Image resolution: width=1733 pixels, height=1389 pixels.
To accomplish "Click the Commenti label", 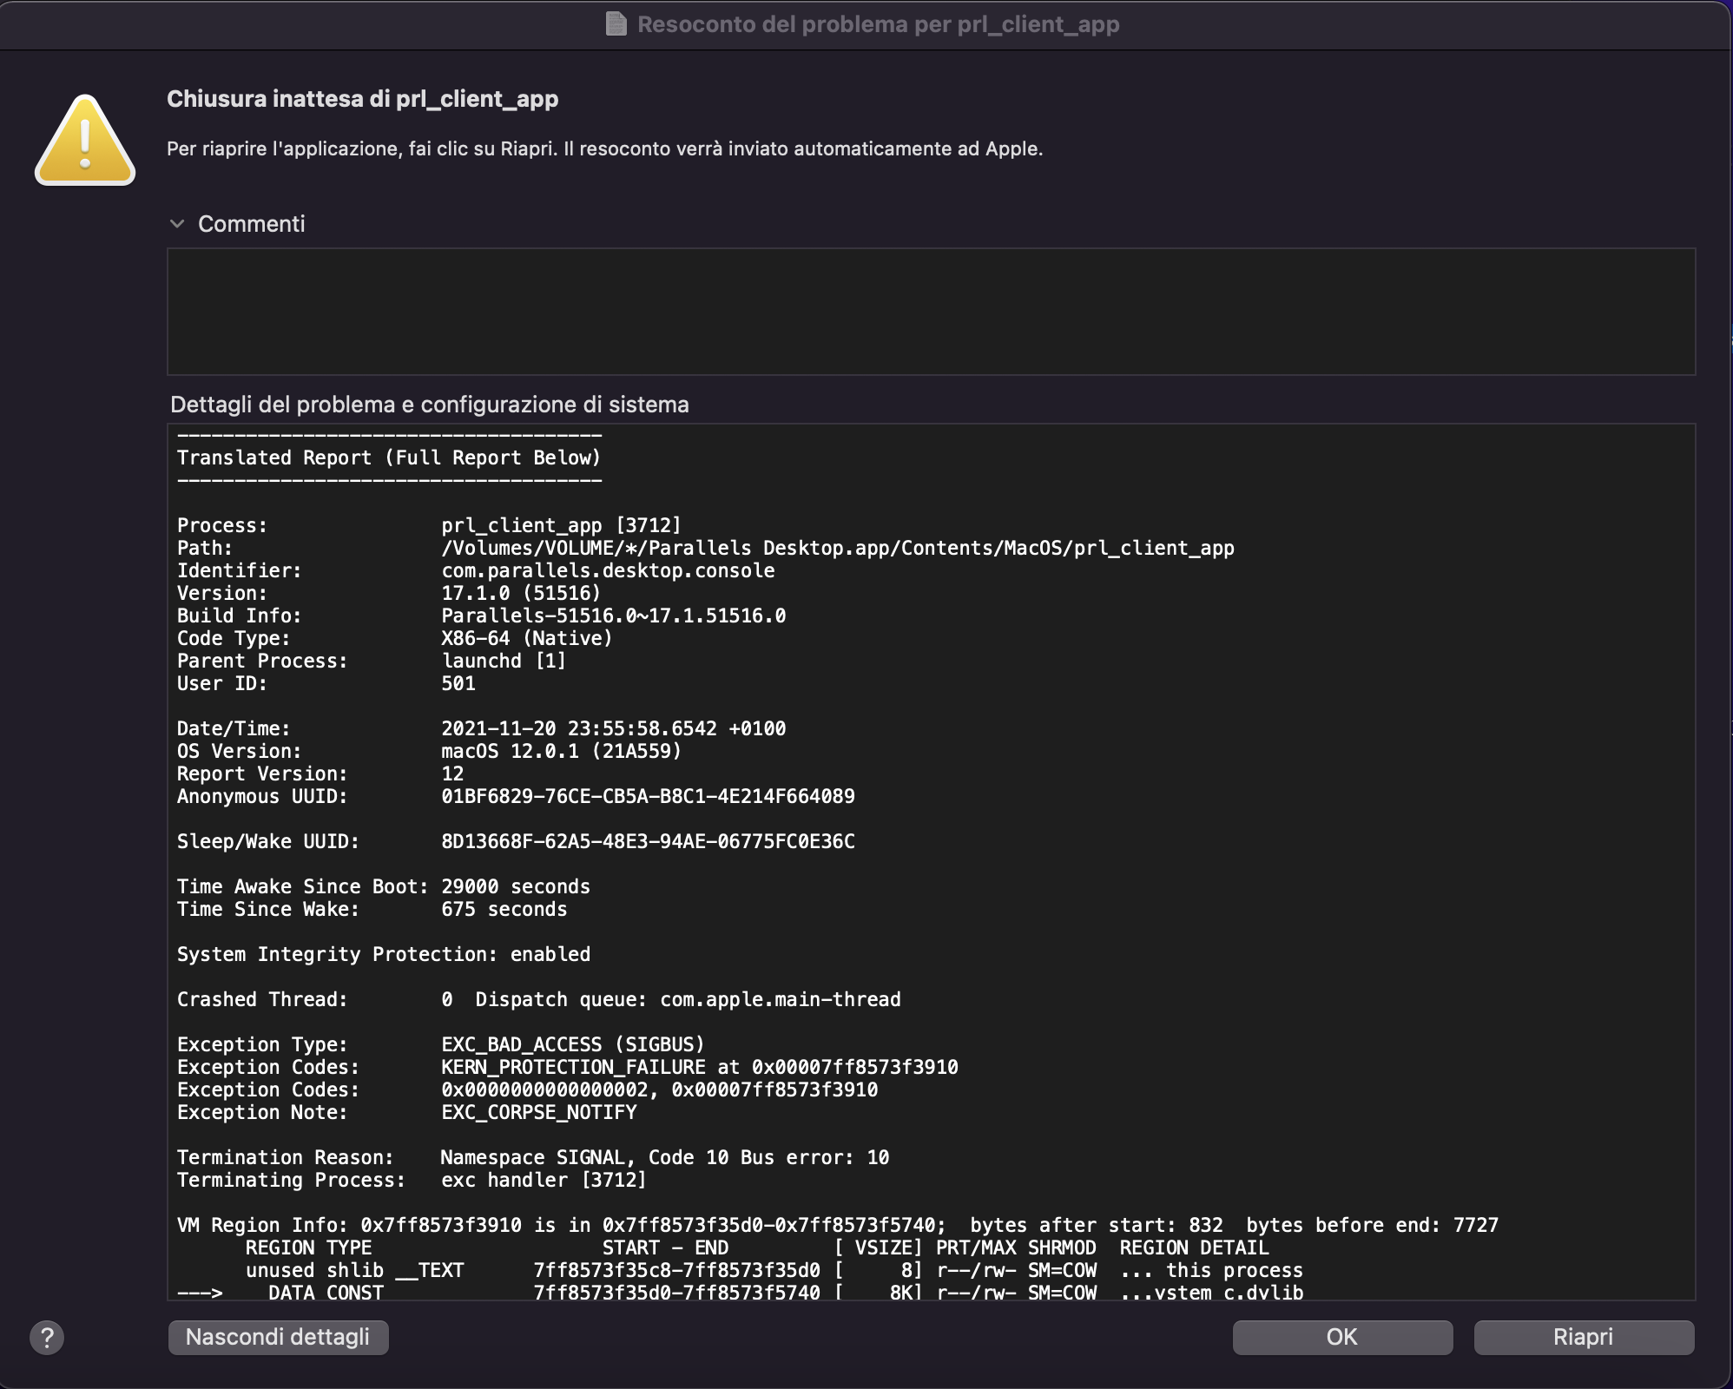I will click(x=252, y=224).
